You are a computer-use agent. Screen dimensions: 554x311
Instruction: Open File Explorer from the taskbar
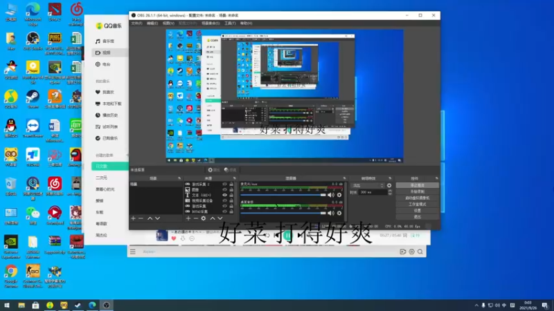pos(21,305)
